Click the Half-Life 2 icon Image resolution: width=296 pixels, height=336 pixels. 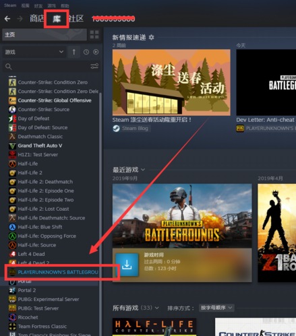click(x=12, y=173)
